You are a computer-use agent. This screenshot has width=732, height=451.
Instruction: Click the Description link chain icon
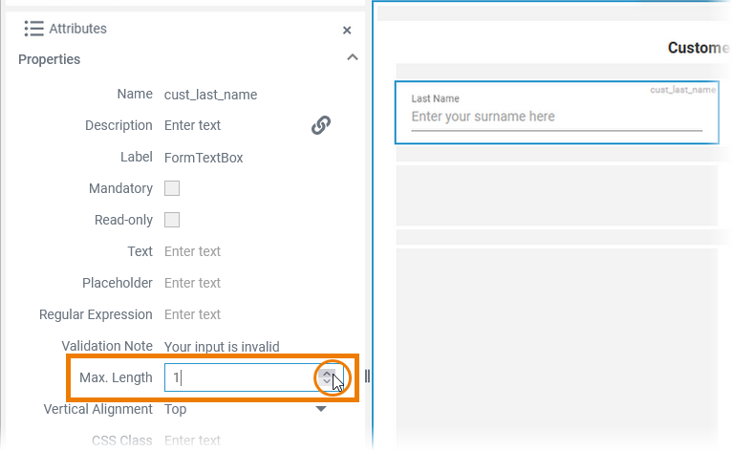pyautogui.click(x=321, y=125)
